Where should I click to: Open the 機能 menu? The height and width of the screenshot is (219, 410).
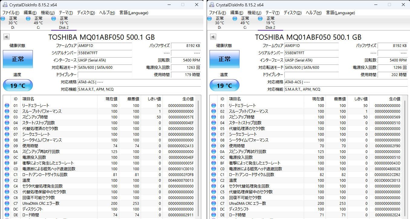[x=47, y=13]
